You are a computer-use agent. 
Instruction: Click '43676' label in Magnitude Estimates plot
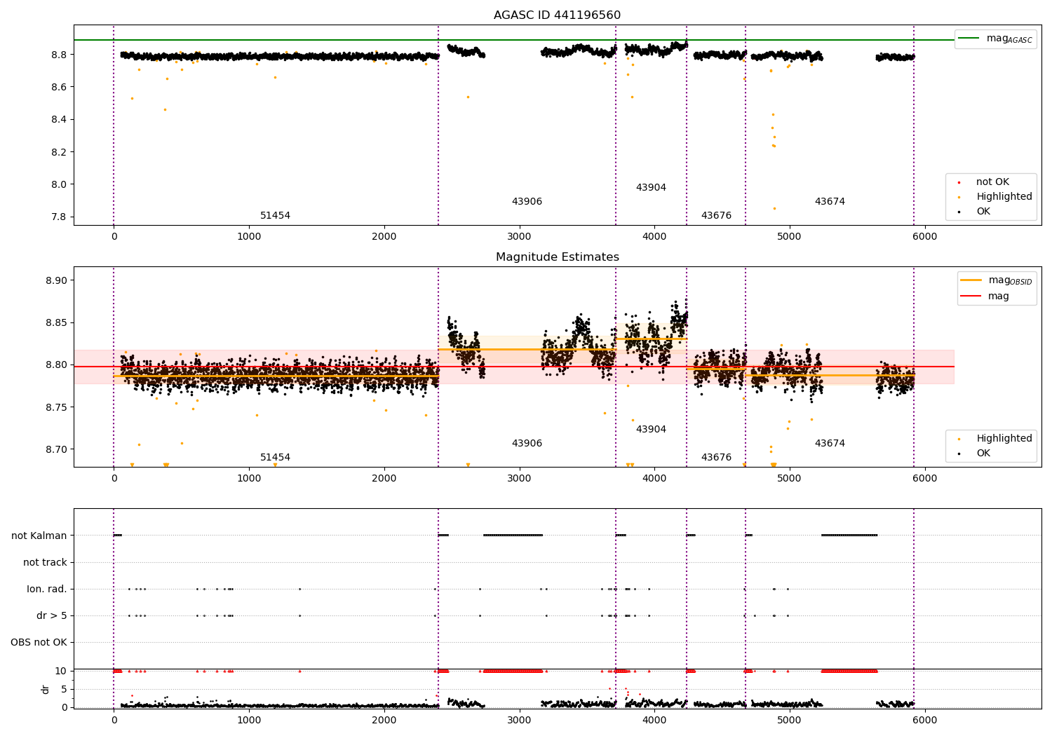click(x=716, y=457)
